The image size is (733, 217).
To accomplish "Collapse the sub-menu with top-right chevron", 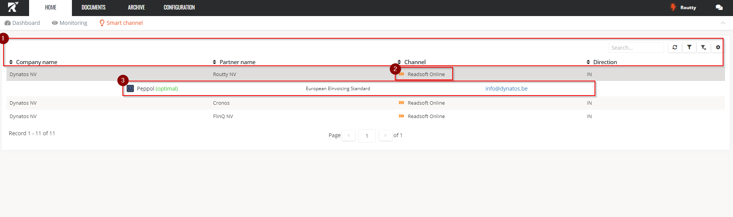I will (x=723, y=23).
